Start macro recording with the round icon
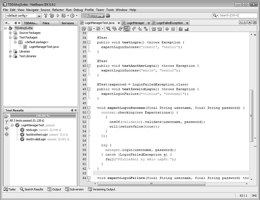This screenshot has height=200, width=260. pyautogui.click(x=167, y=29)
